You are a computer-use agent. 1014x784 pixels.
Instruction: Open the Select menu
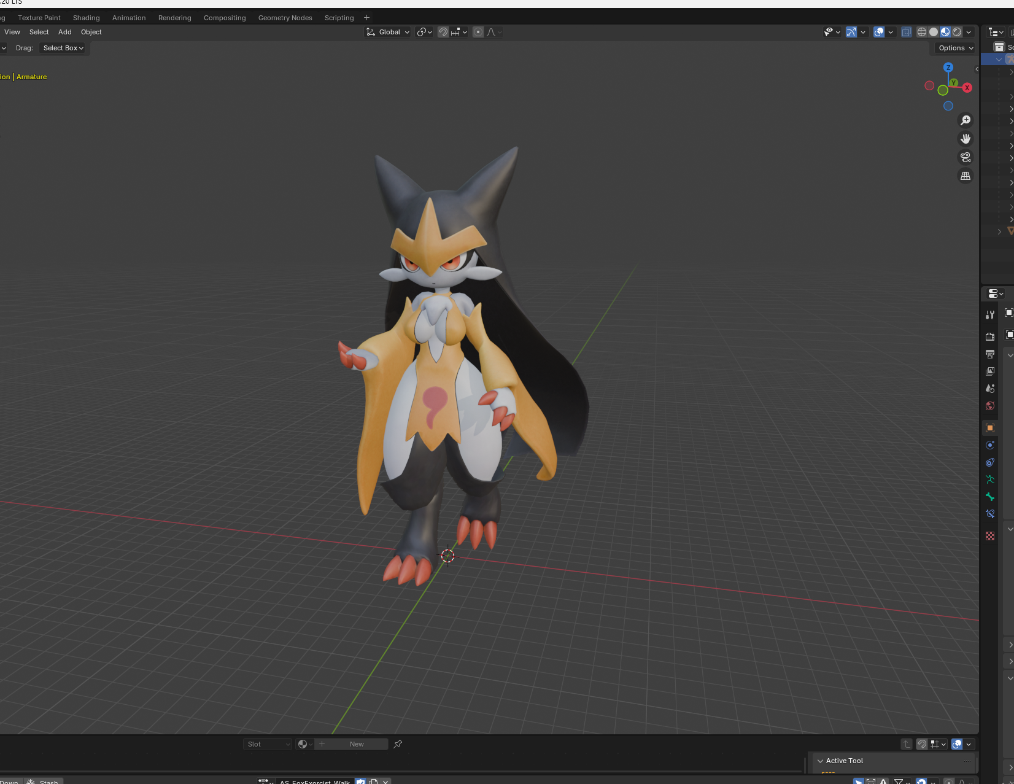[39, 32]
